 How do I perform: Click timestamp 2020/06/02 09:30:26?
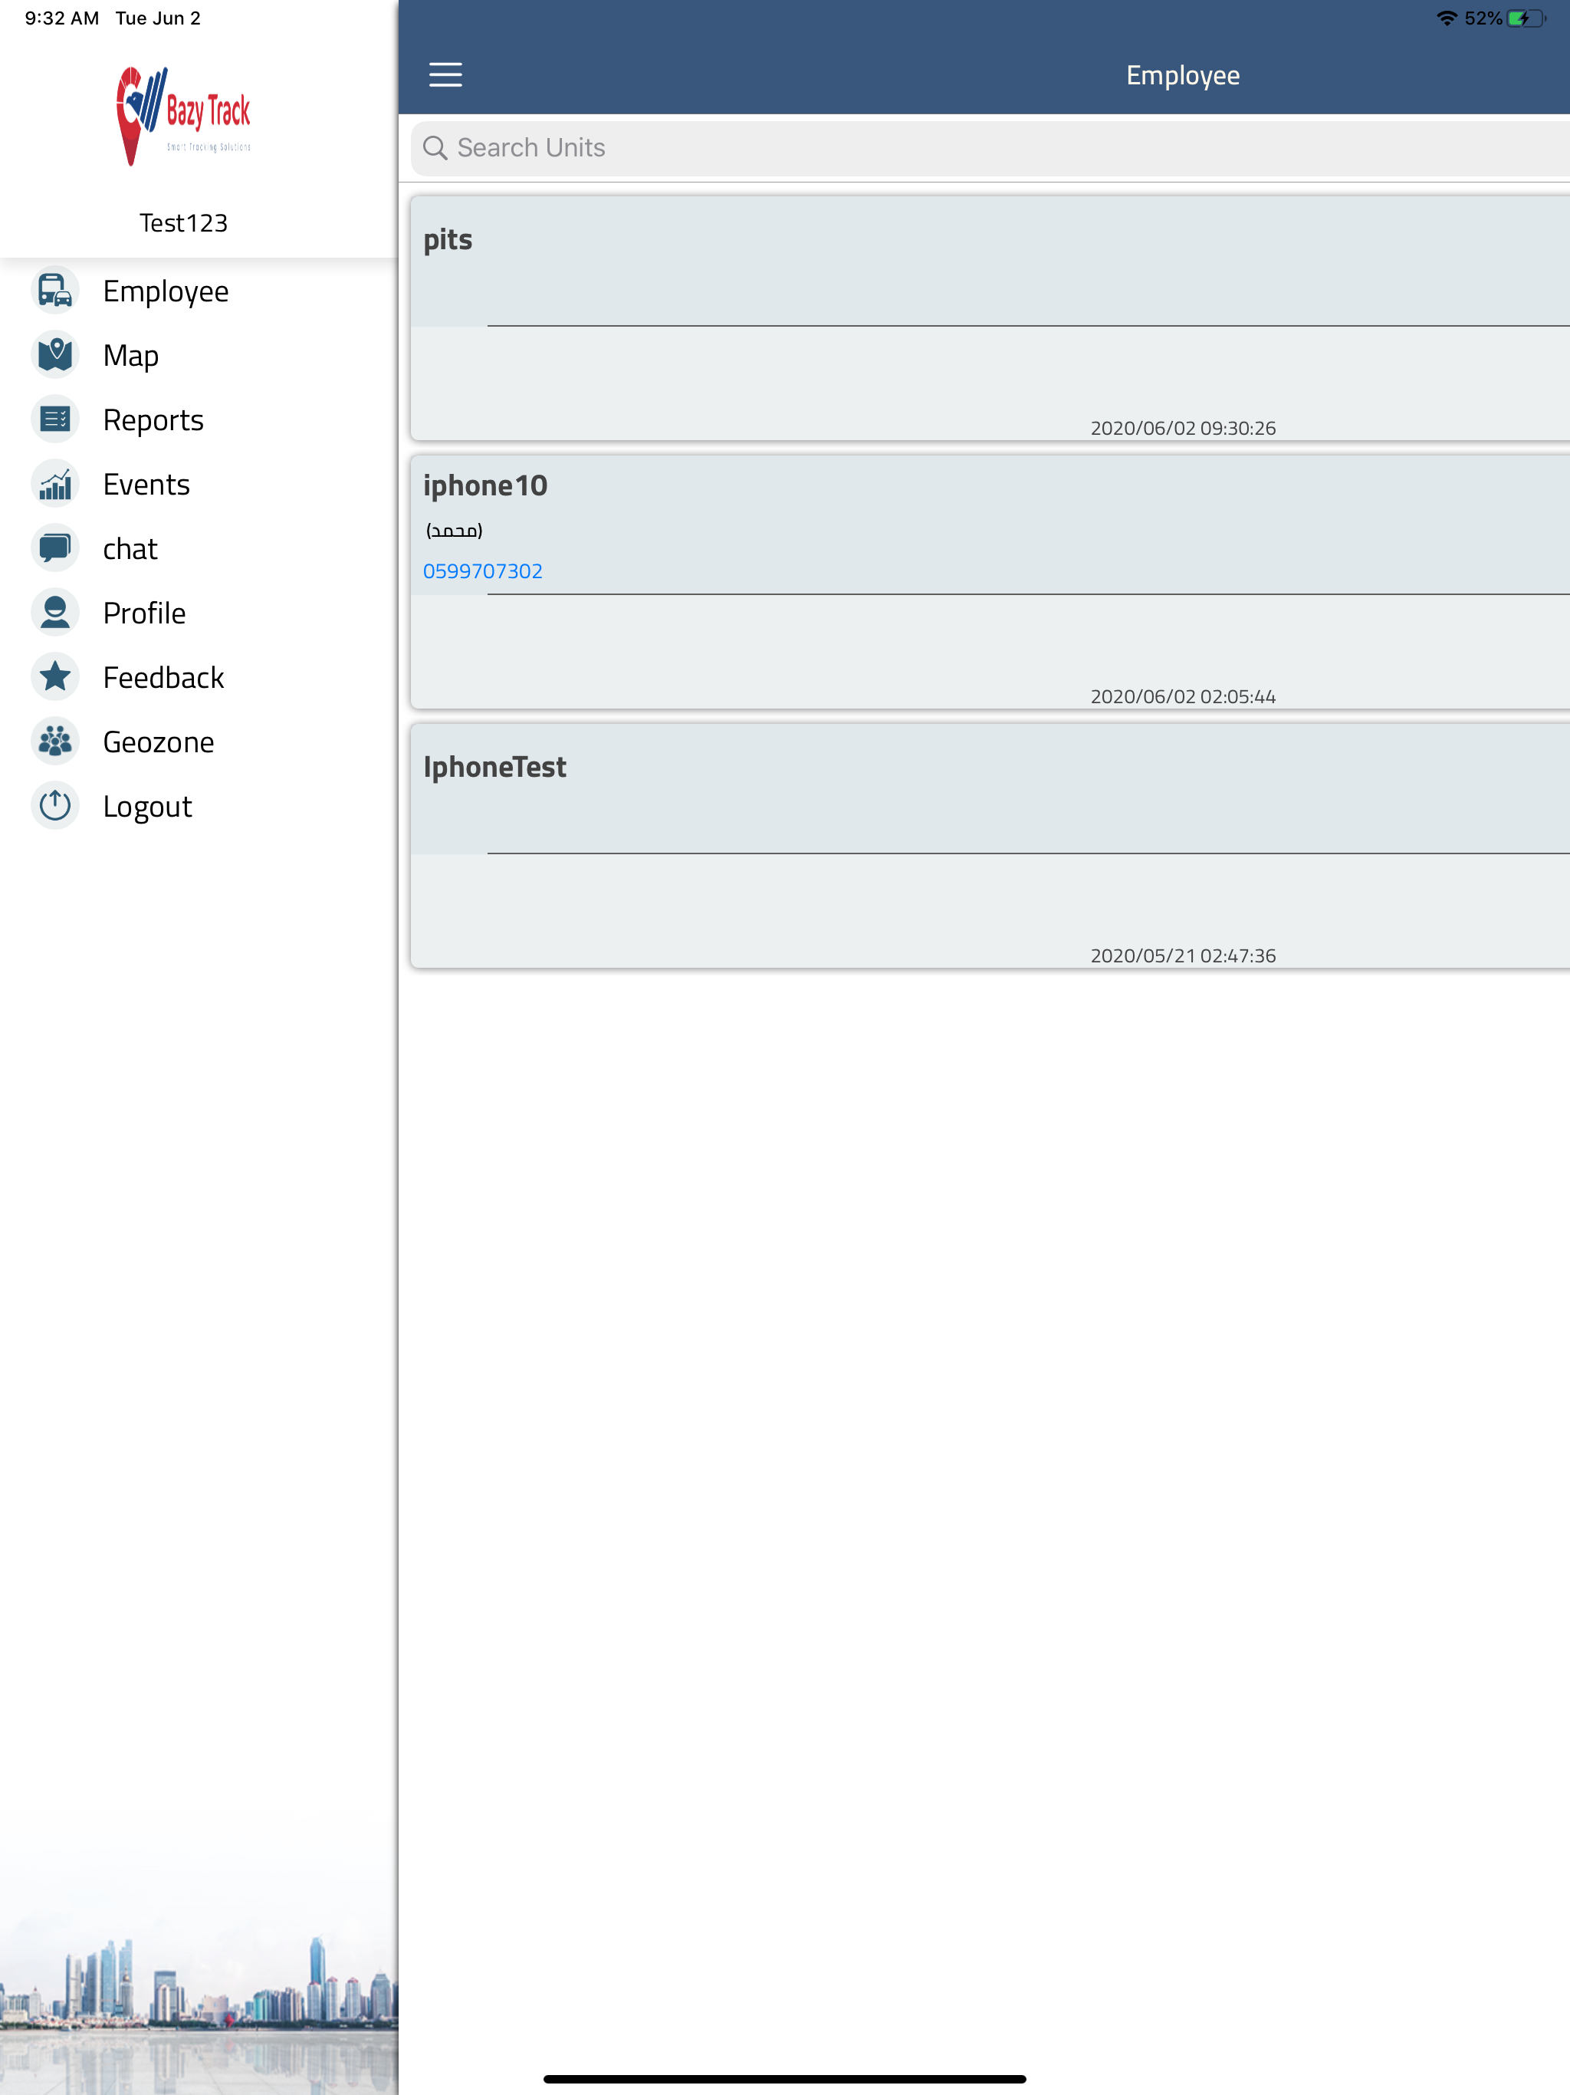(x=1183, y=428)
